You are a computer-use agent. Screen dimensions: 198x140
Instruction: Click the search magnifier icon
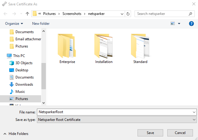pos(191,14)
